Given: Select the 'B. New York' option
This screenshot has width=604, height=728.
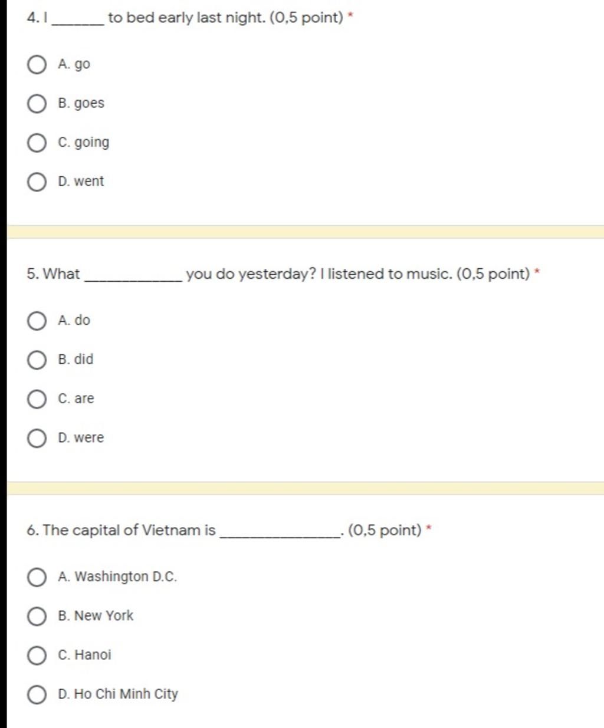Looking at the screenshot, I should (x=37, y=616).
